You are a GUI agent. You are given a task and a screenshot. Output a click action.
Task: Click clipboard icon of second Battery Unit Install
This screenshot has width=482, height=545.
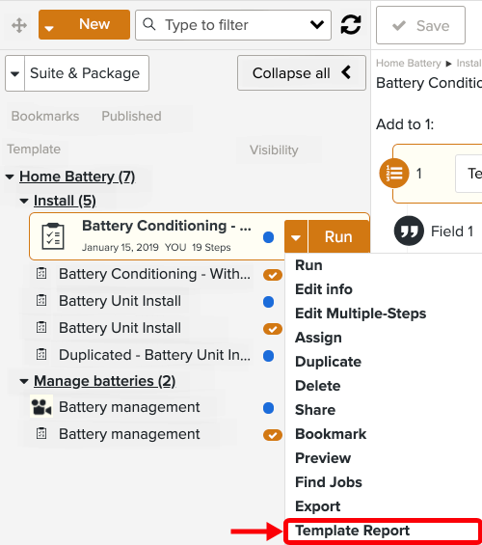41,327
